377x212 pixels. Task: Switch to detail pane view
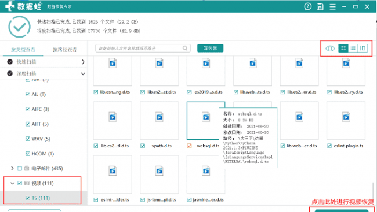point(362,48)
